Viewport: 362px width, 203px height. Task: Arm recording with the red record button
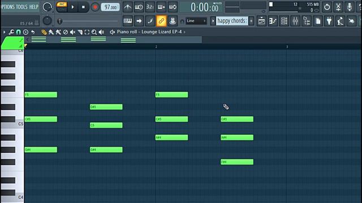point(94,7)
